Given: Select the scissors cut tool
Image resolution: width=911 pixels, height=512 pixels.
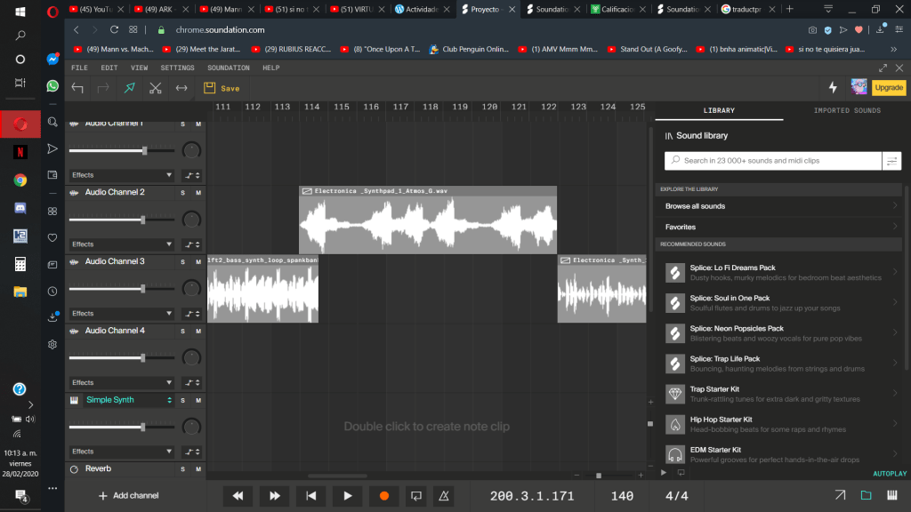Looking at the screenshot, I should coord(156,88).
